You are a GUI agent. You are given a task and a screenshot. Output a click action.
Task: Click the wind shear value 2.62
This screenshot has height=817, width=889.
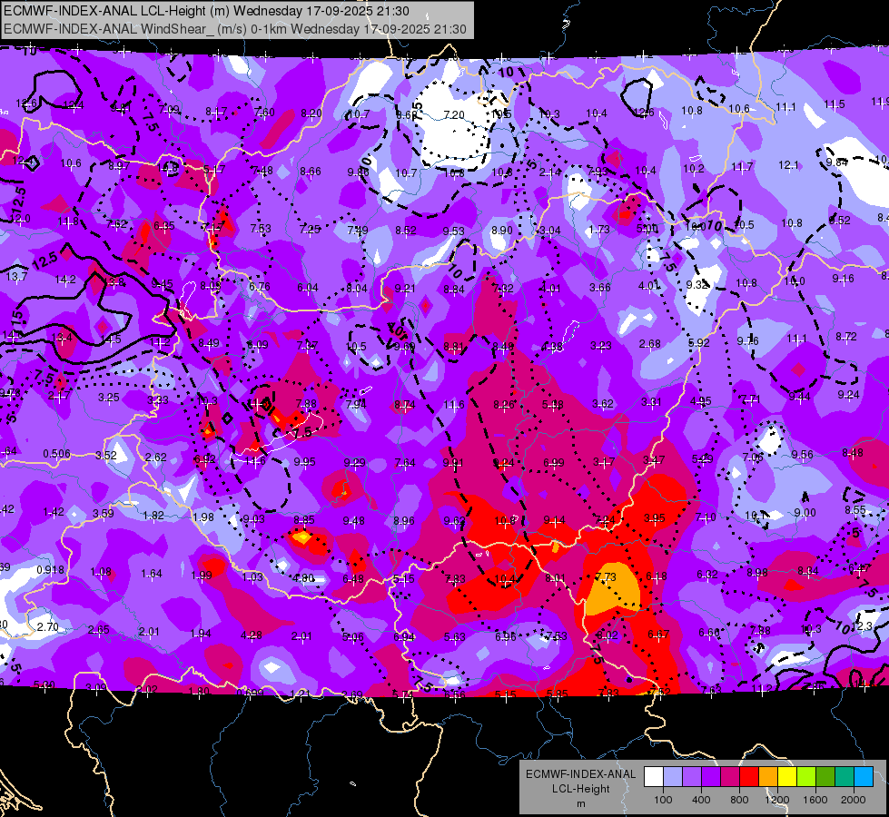(156, 457)
